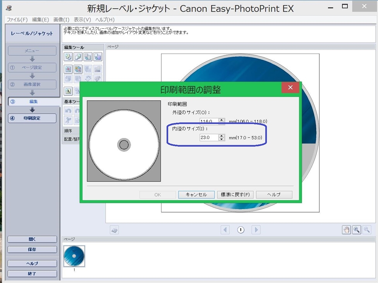The image size is (378, 283).
Task: Click the 保存 button in sidebar
Action: pos(32,249)
